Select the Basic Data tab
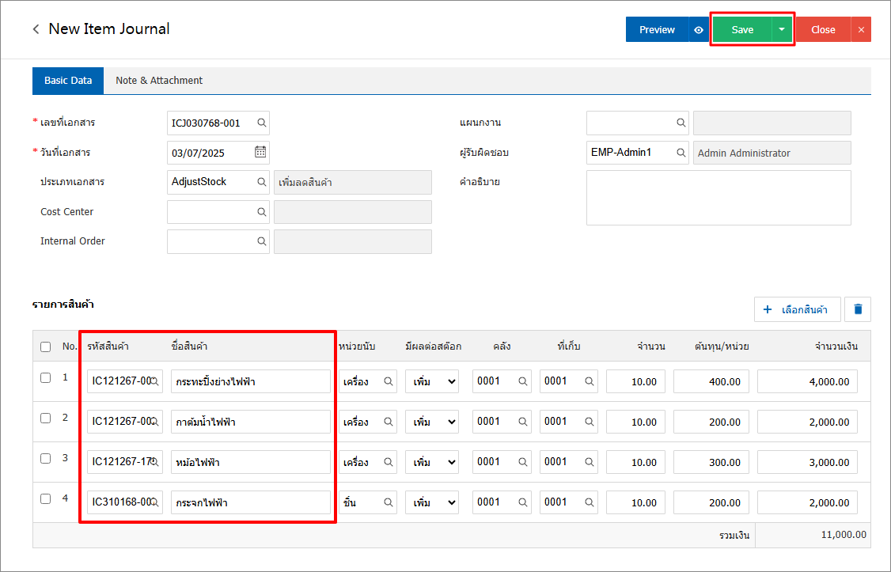 pos(68,81)
